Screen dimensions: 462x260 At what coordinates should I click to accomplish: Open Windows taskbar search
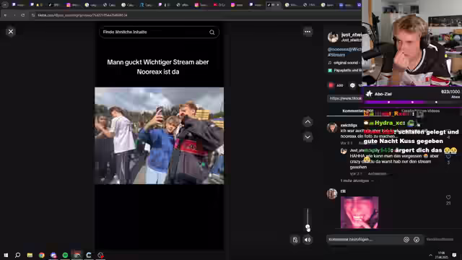(x=17, y=255)
